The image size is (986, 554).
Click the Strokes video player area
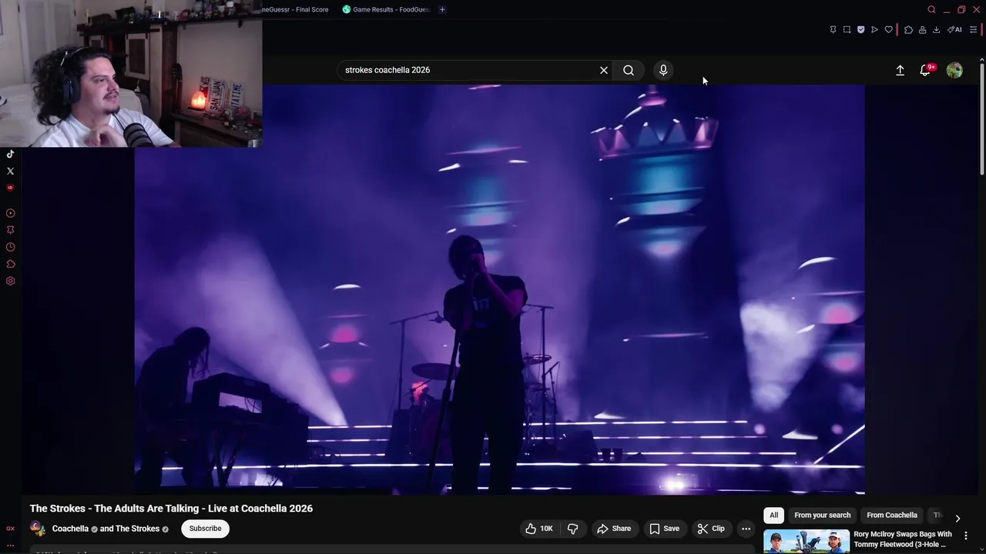[499, 289]
